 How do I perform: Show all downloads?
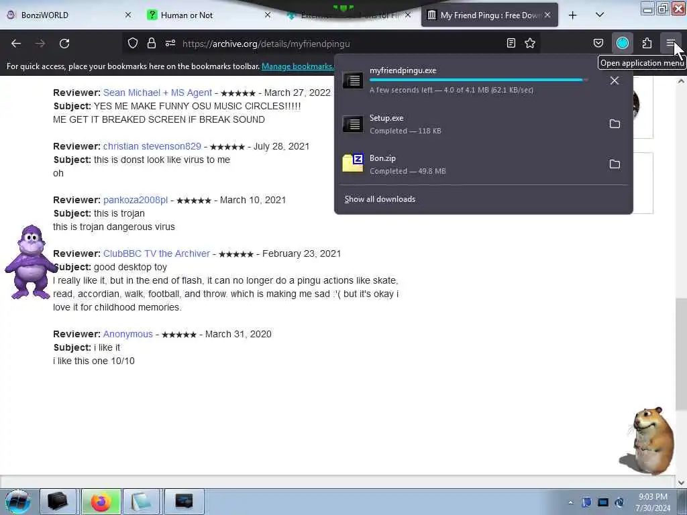380,199
